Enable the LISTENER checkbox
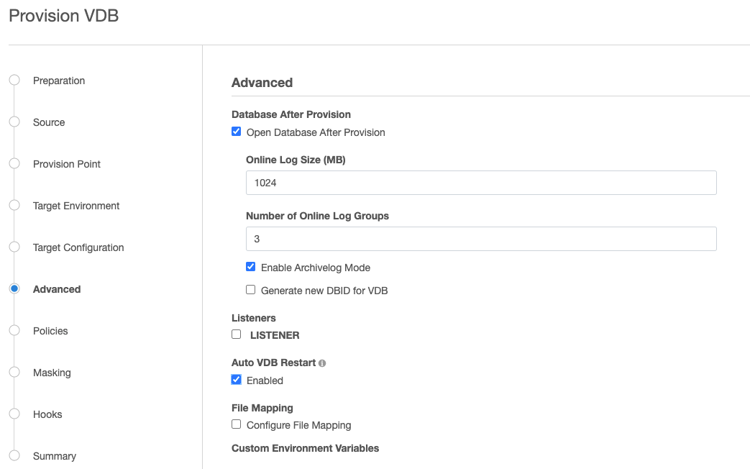This screenshot has height=469, width=750. tap(237, 334)
